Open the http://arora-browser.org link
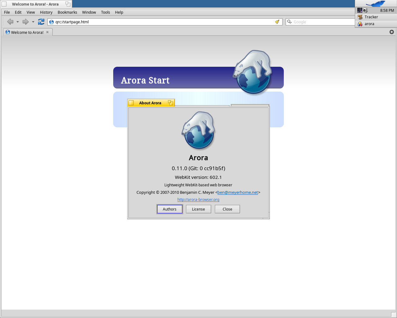The image size is (397, 318). pyautogui.click(x=198, y=200)
